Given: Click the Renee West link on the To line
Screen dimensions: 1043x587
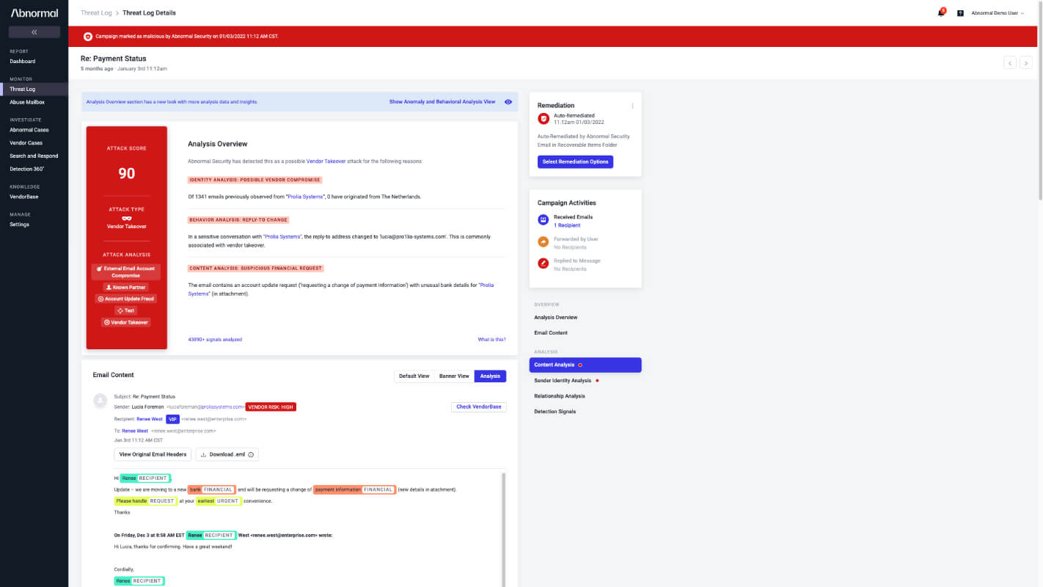Looking at the screenshot, I should click(134, 431).
